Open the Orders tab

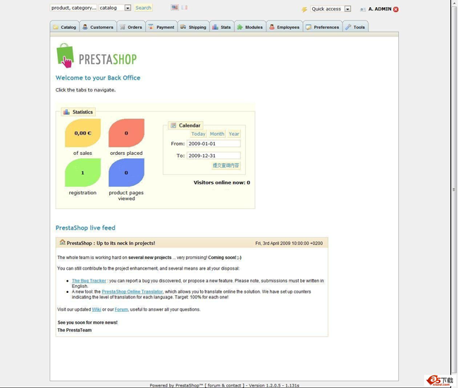[x=131, y=27]
